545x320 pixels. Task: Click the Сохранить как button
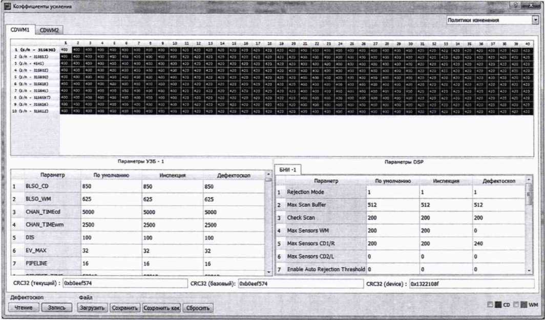tap(161, 308)
